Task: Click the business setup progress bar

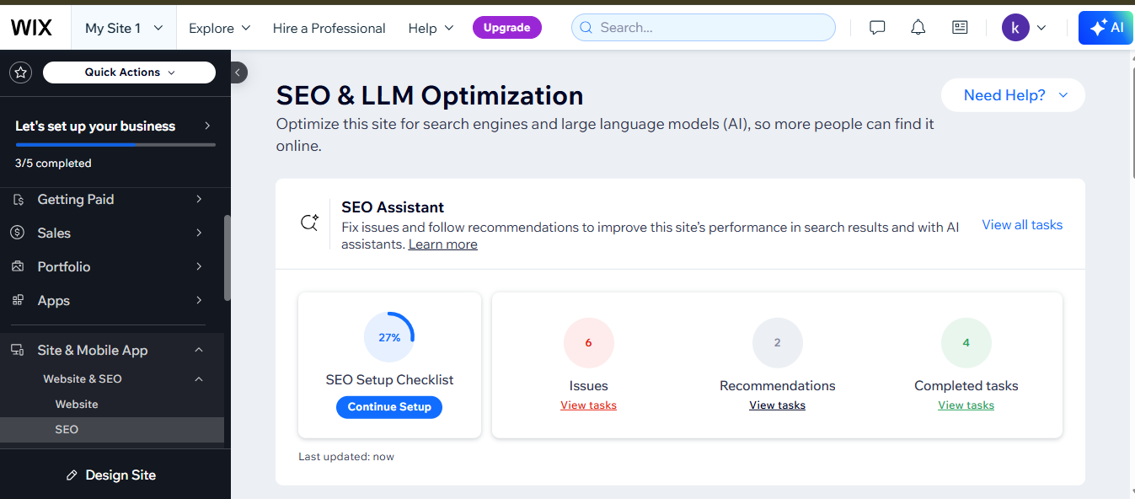Action: tap(115, 145)
